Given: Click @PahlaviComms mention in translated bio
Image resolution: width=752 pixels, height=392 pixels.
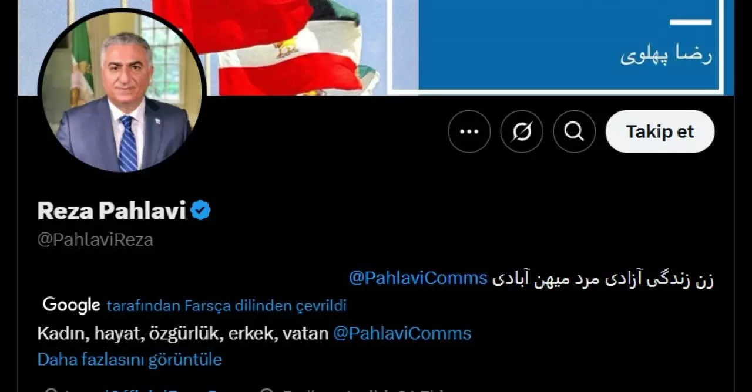Looking at the screenshot, I should (402, 333).
